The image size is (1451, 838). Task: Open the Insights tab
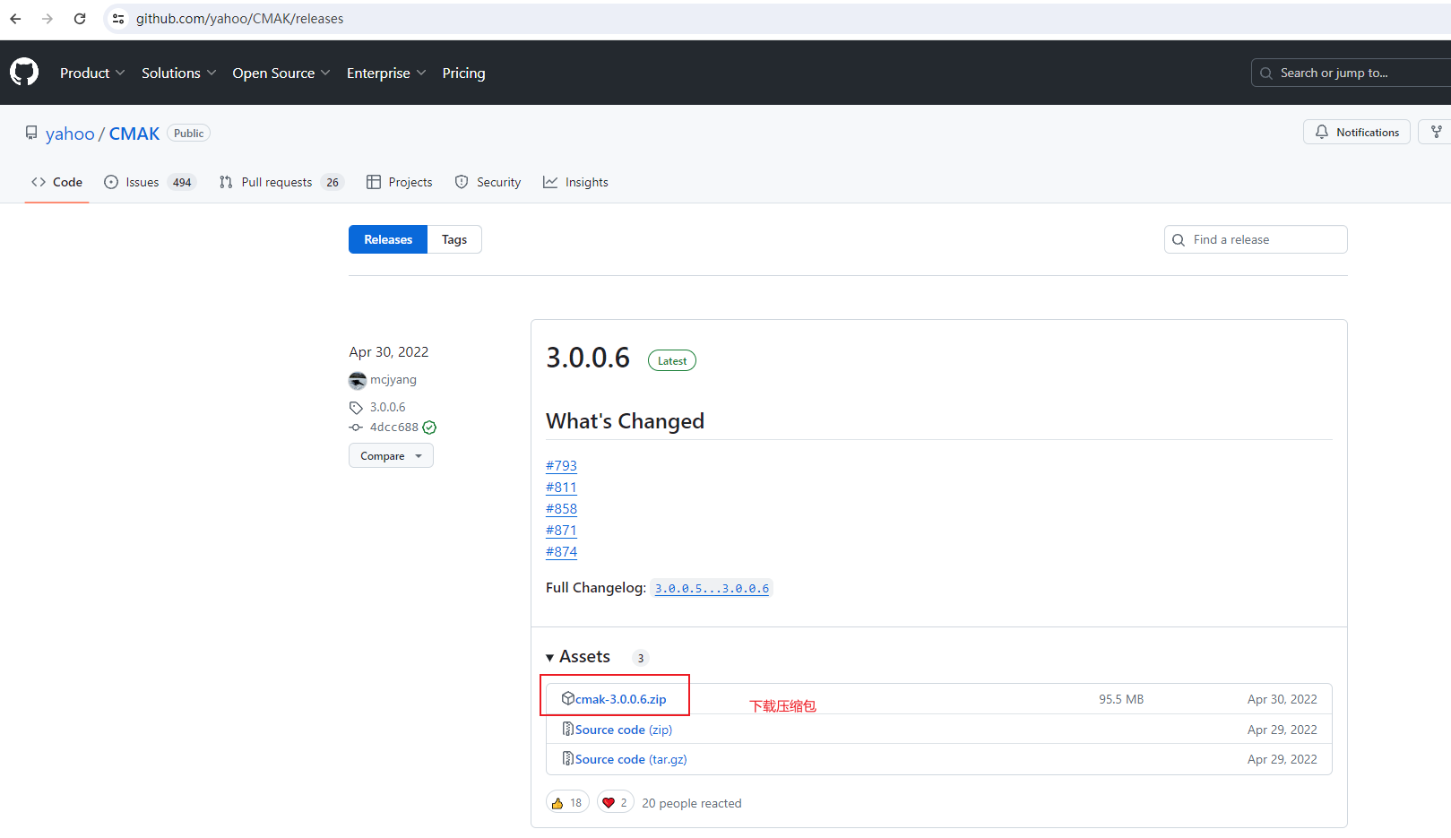coord(575,182)
